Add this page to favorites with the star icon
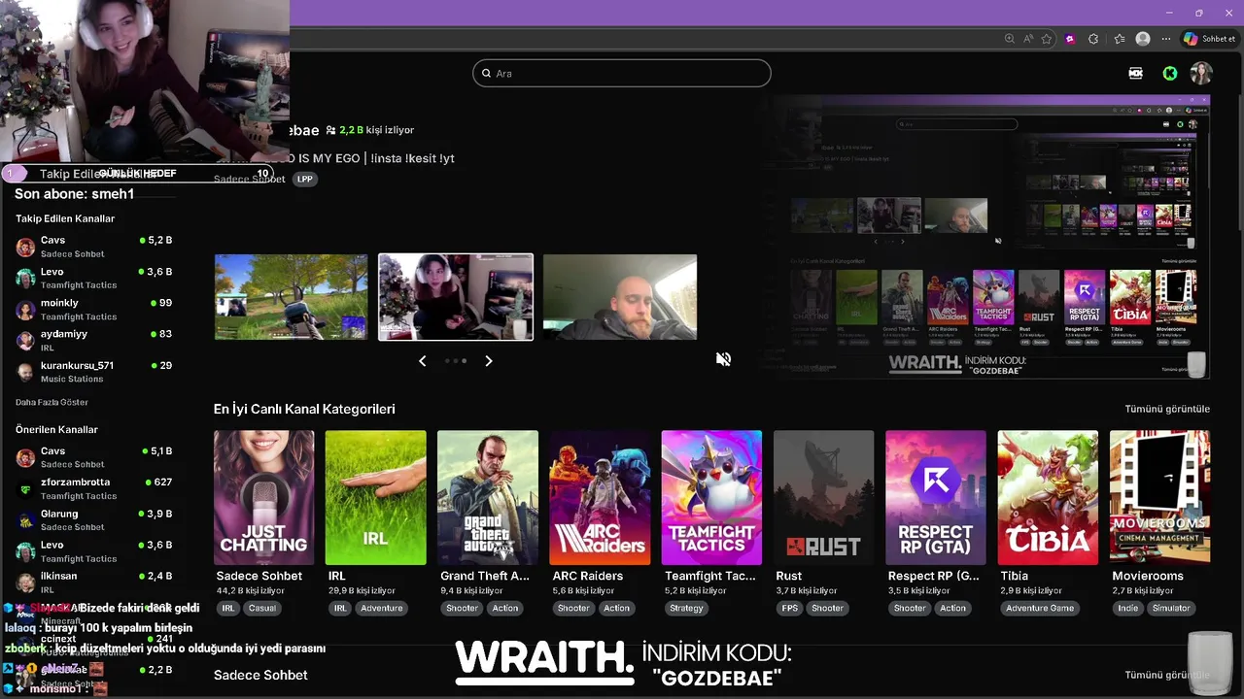1244x699 pixels. tap(1047, 39)
